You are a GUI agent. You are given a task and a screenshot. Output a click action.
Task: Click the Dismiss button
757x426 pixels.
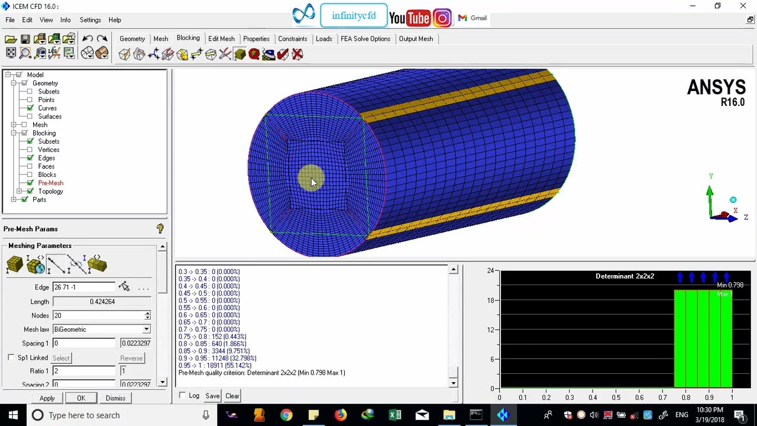(x=115, y=398)
